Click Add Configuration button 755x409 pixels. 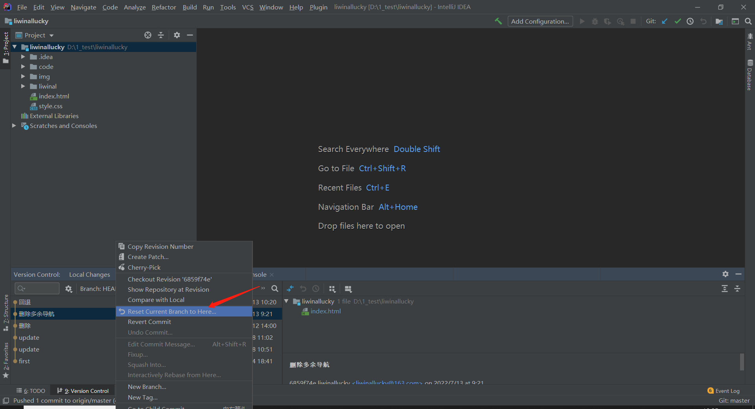click(540, 21)
